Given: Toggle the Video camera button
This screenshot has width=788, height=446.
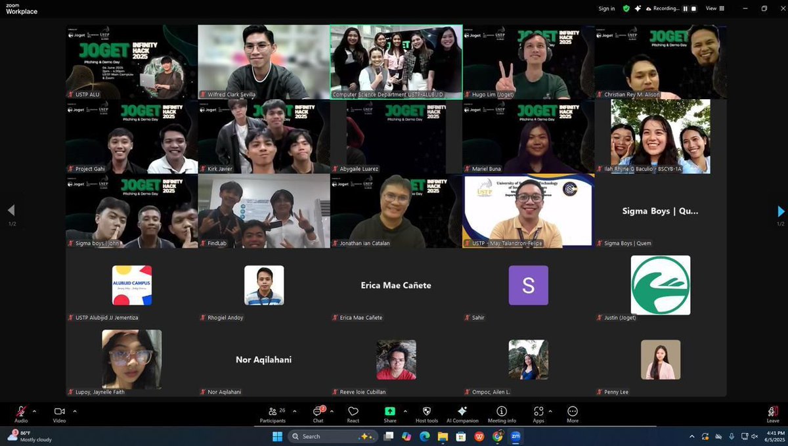Looking at the screenshot, I should pyautogui.click(x=60, y=414).
